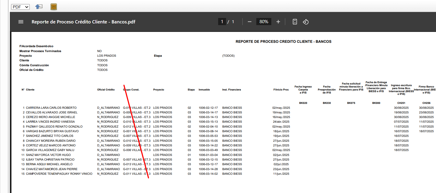Zoom in with the plus icon
This screenshot has height=193, width=436.
click(278, 22)
